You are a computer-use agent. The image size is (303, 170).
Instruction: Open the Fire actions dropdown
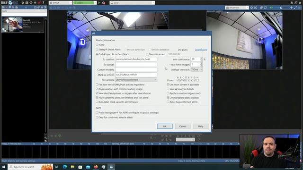coord(136,80)
